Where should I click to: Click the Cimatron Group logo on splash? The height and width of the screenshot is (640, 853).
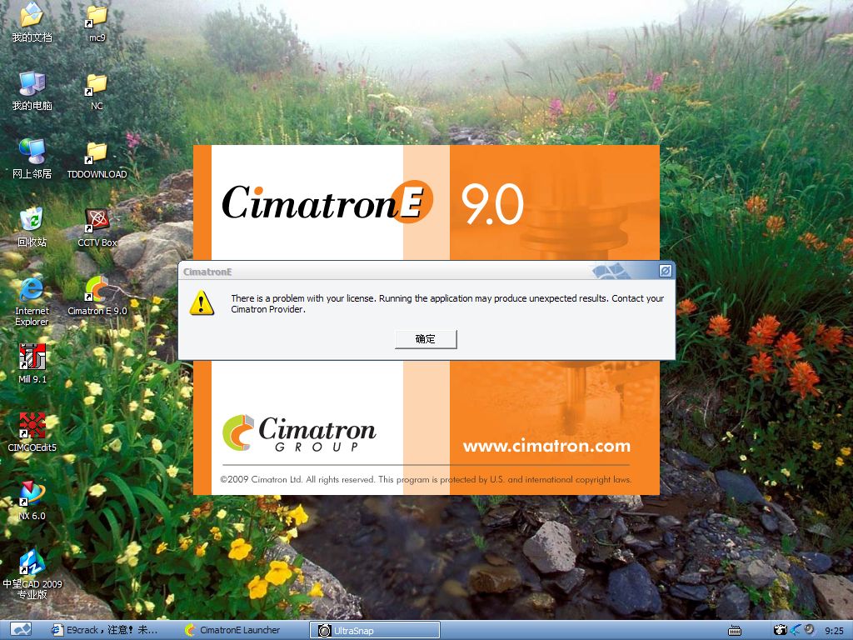click(x=299, y=433)
